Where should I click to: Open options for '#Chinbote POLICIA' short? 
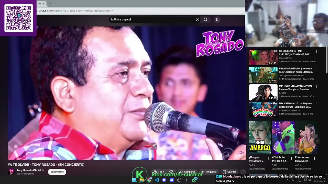pos(291,159)
